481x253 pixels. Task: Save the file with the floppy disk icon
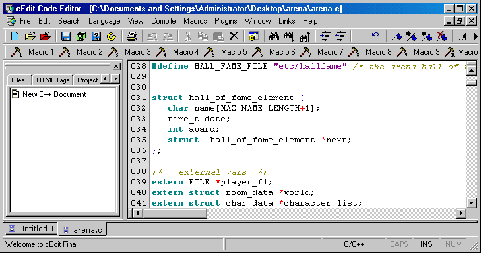65,36
